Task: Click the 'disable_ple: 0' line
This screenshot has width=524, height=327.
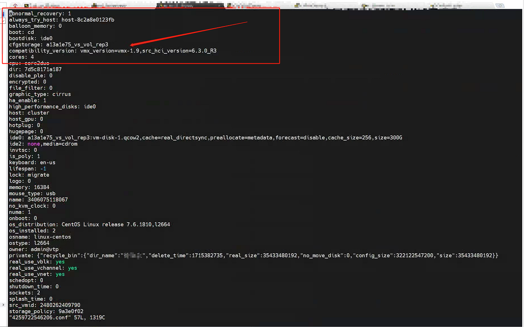Action: (x=31, y=76)
